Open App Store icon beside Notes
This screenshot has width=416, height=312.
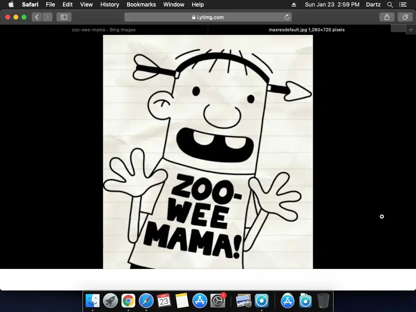coord(199,301)
